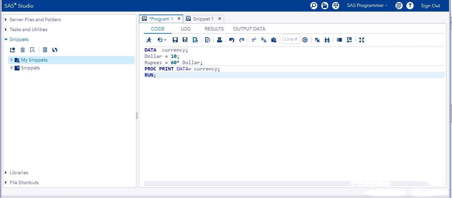The image size is (452, 198).
Task: Redo the last edit
Action: [242, 40]
